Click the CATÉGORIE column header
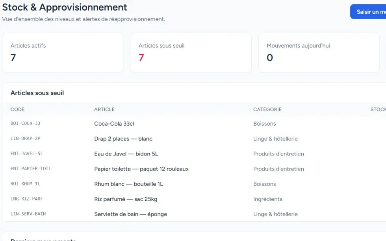This screenshot has height=241, width=386. click(267, 109)
